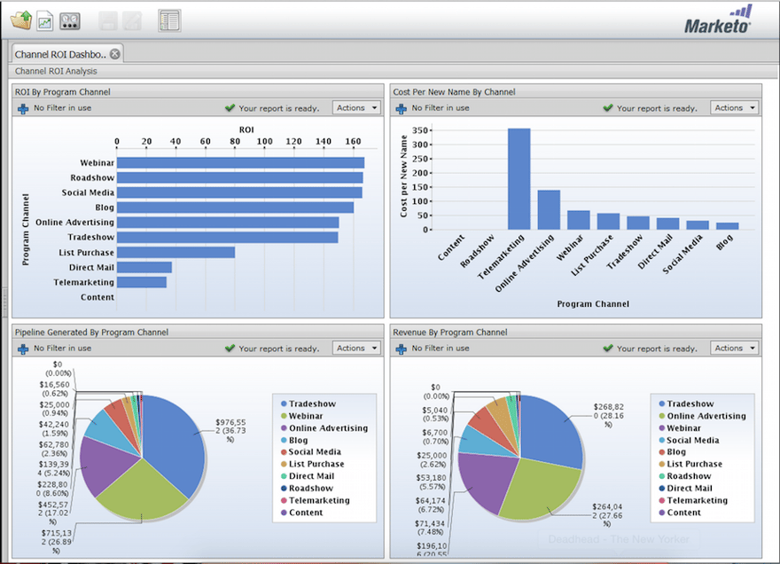Click the Cost Per New Name By Channel title

(x=454, y=91)
